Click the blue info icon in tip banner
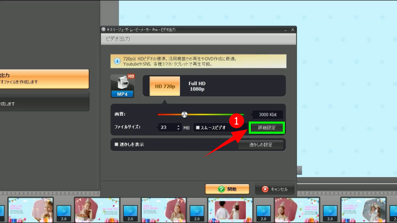Image resolution: width=397 pixels, height=223 pixels. [x=117, y=61]
